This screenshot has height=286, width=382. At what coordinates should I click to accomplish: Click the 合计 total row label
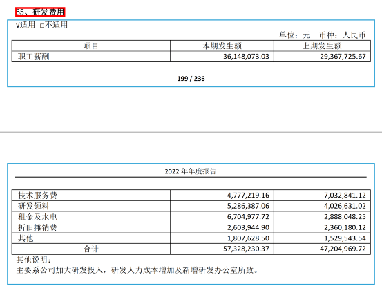click(91, 249)
